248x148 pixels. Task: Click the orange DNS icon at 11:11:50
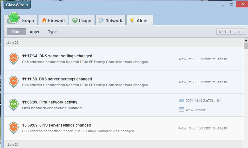coord(13,81)
